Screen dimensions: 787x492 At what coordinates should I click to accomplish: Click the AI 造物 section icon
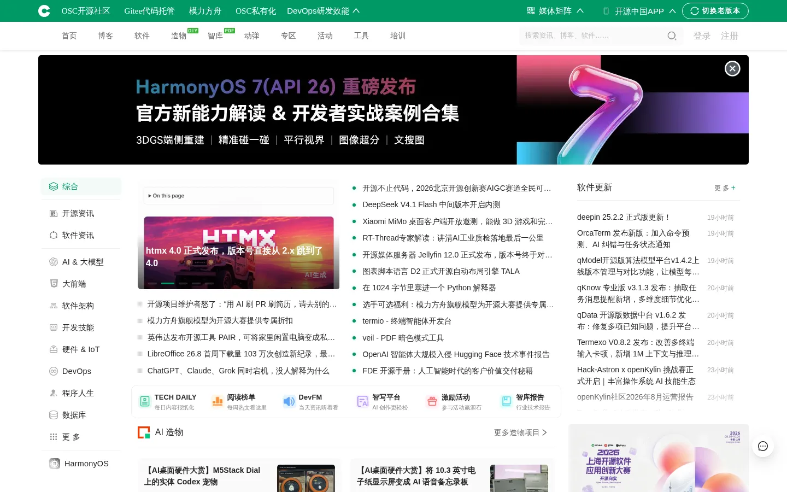144,432
